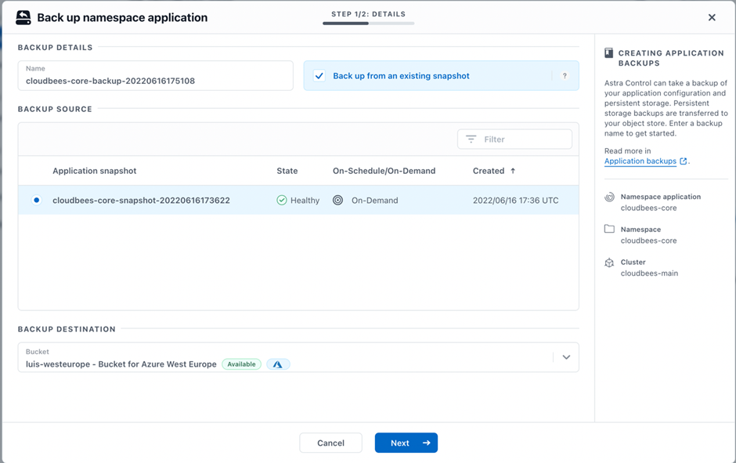The image size is (736, 463).
Task: Click the Next button
Action: 406,443
